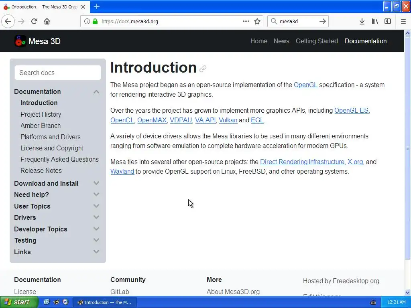The height and width of the screenshot is (308, 411).
Task: Click the mesa3d browser search box
Action: tap(297, 22)
